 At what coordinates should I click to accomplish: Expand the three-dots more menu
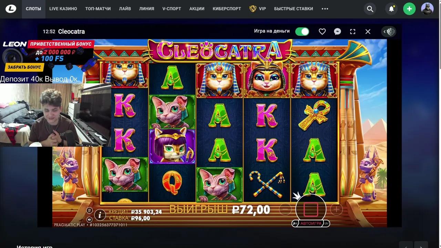coord(325,9)
